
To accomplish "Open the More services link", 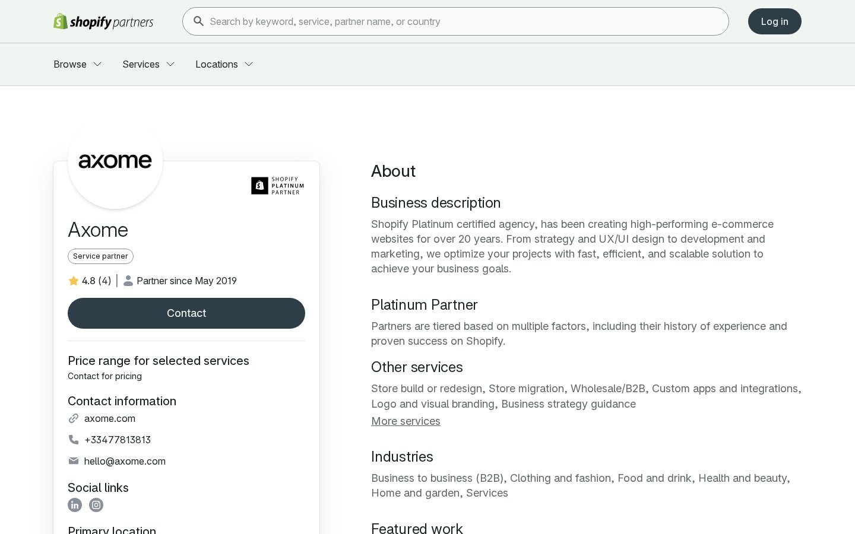I will tap(406, 421).
